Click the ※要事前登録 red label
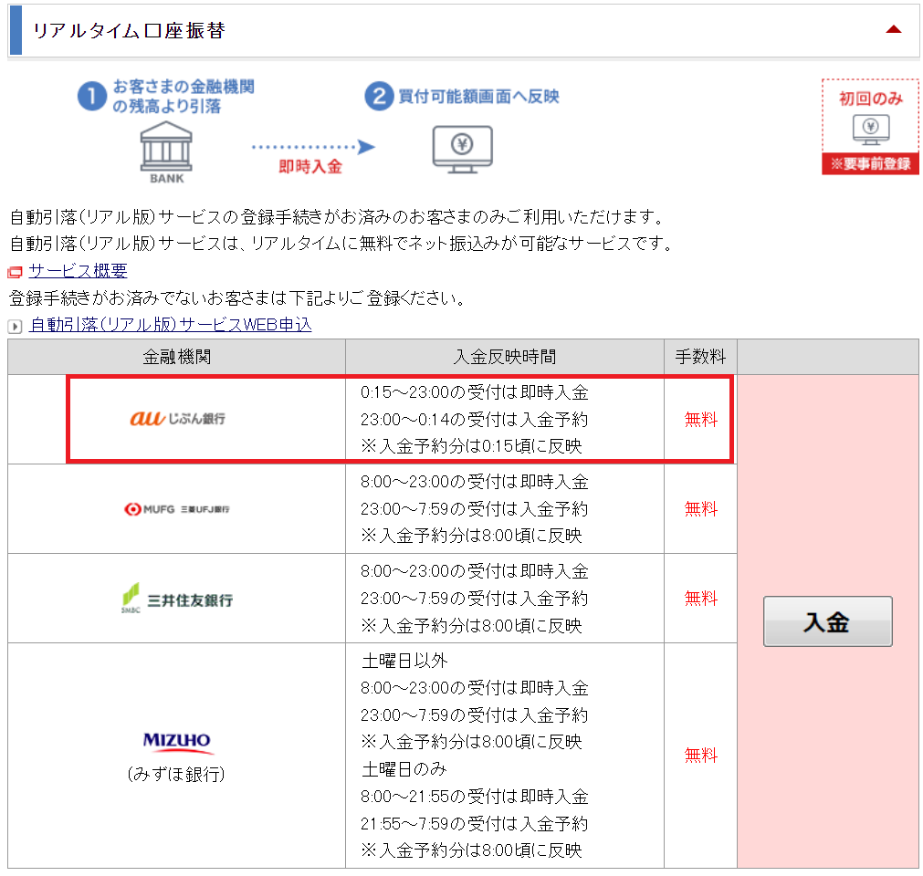The width and height of the screenshot is (923, 876). pos(870,165)
